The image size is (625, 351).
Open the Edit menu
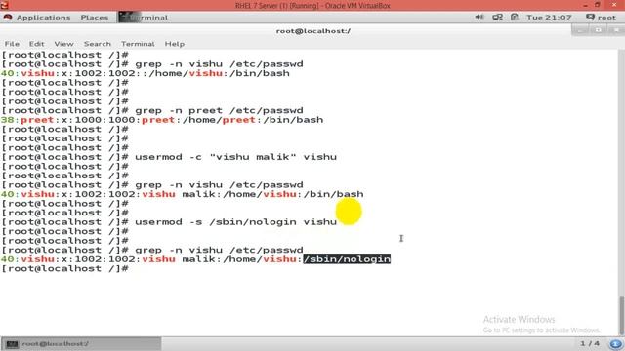36,44
